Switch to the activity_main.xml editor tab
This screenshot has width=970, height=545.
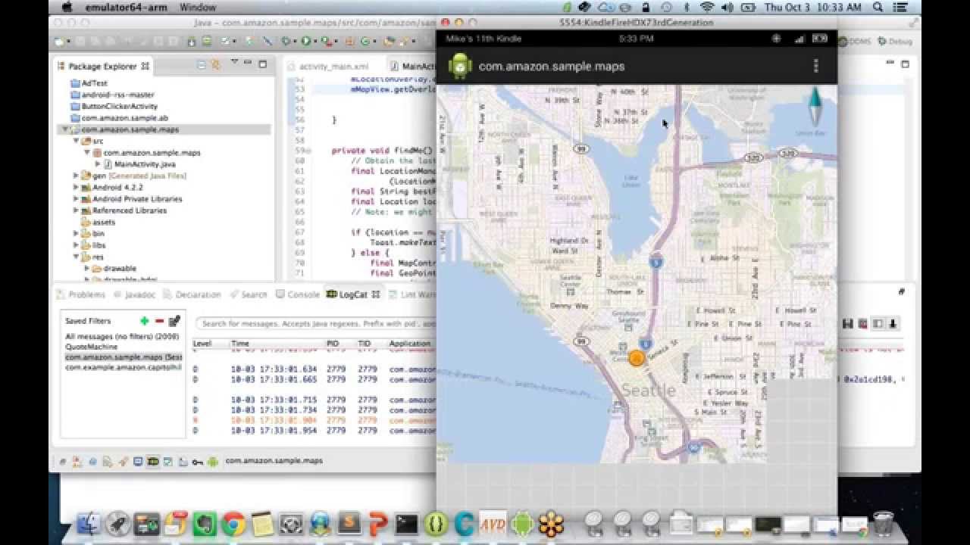click(x=333, y=67)
